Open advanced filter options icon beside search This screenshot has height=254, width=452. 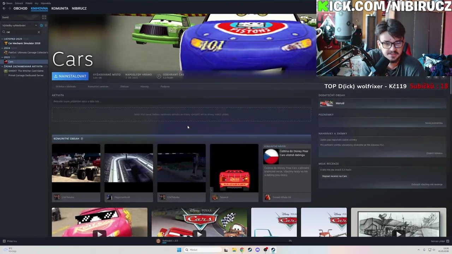tap(44, 32)
